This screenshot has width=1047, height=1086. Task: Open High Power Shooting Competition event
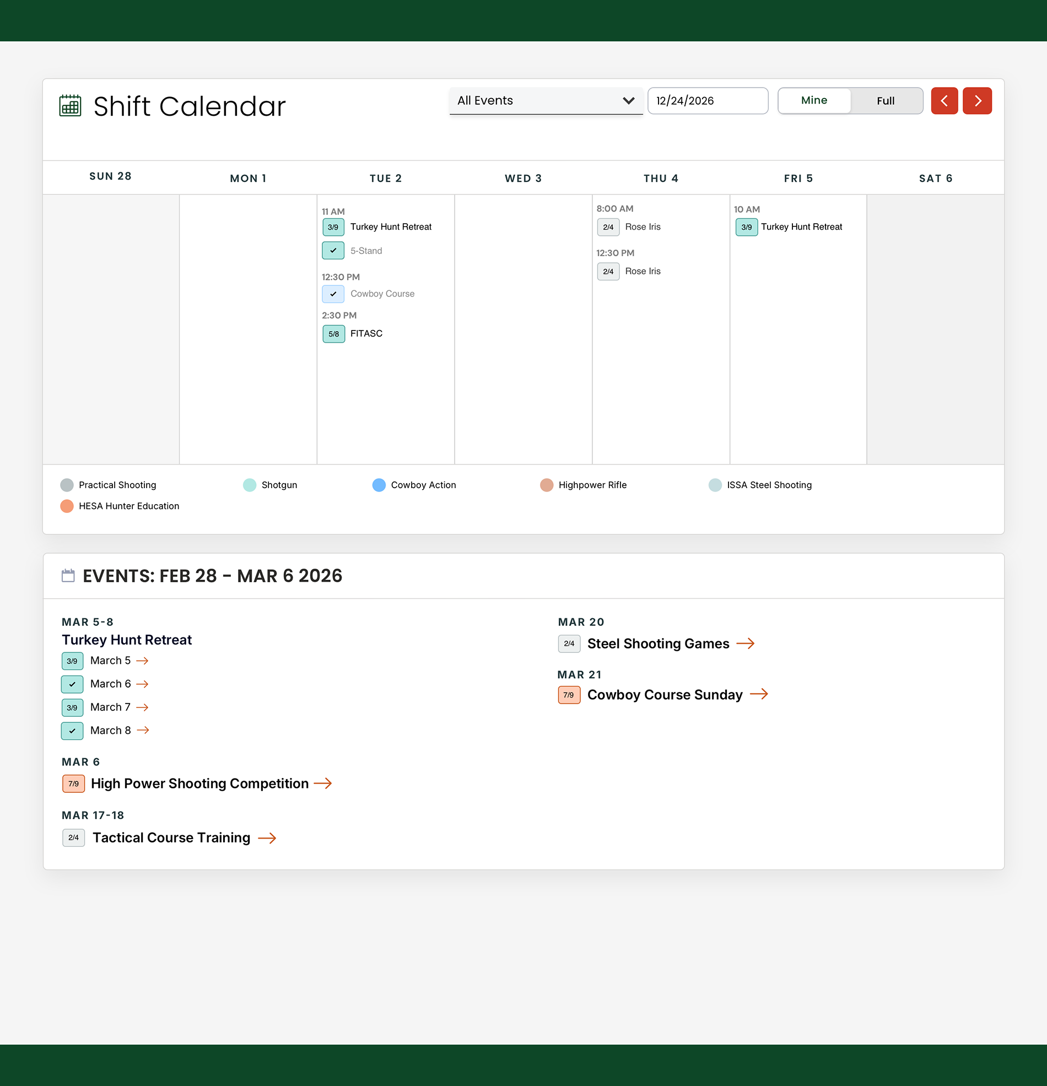click(199, 784)
